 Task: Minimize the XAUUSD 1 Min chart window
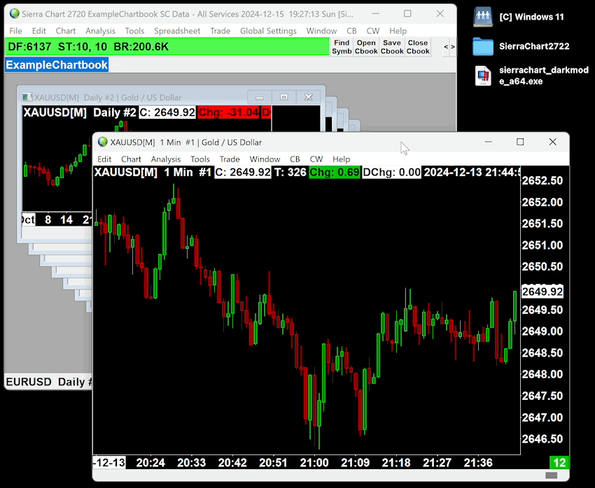489,142
